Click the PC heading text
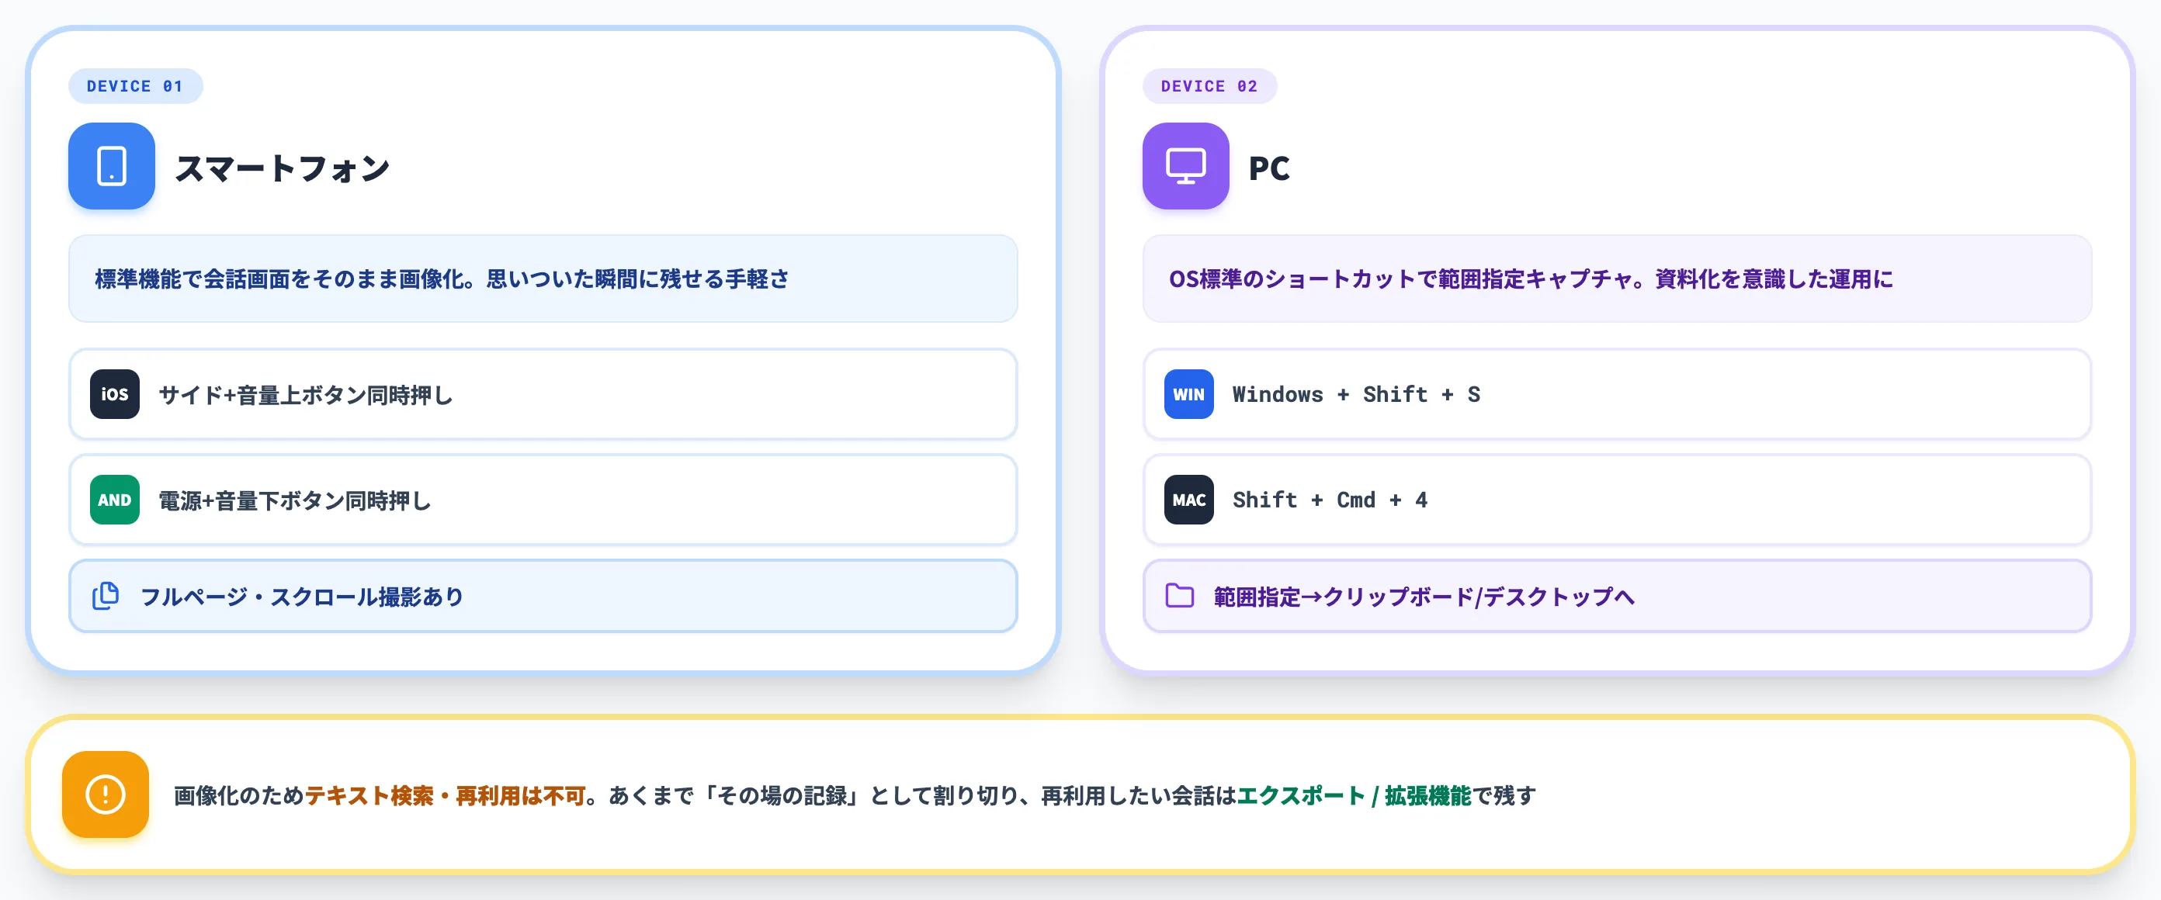 [x=1268, y=168]
